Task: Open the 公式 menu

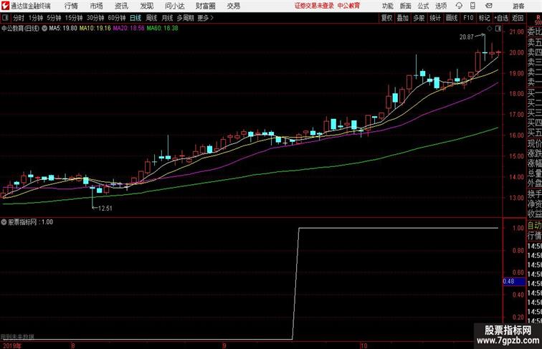Action: pyautogui.click(x=423, y=6)
